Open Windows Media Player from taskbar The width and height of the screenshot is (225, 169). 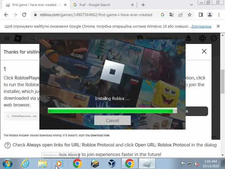coord(59,164)
